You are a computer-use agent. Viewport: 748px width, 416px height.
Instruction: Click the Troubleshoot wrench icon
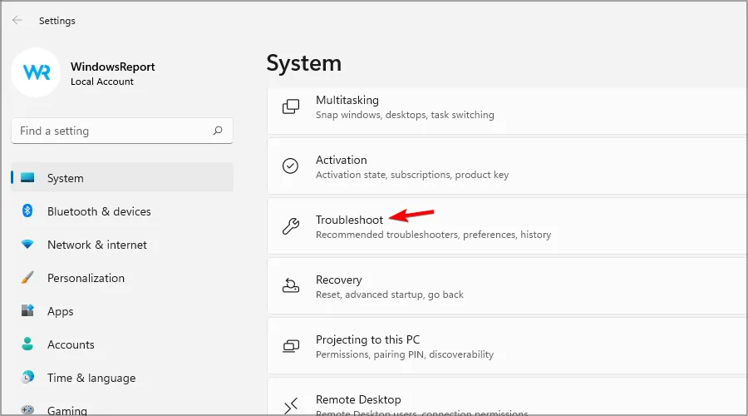click(x=291, y=226)
